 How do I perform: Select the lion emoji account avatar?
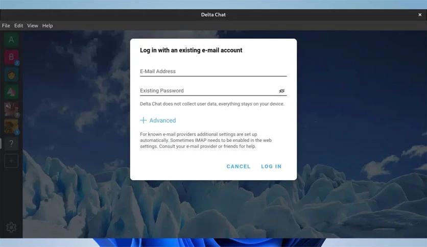[11, 75]
